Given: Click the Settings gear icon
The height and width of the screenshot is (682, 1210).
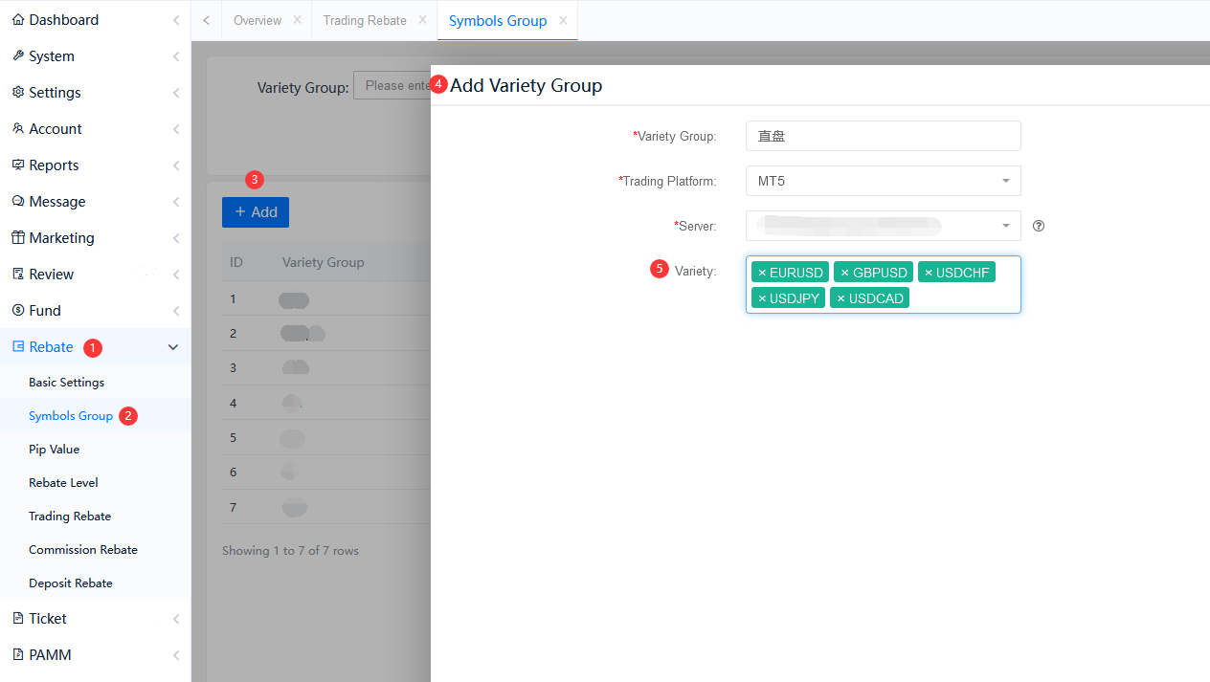Looking at the screenshot, I should [18, 92].
